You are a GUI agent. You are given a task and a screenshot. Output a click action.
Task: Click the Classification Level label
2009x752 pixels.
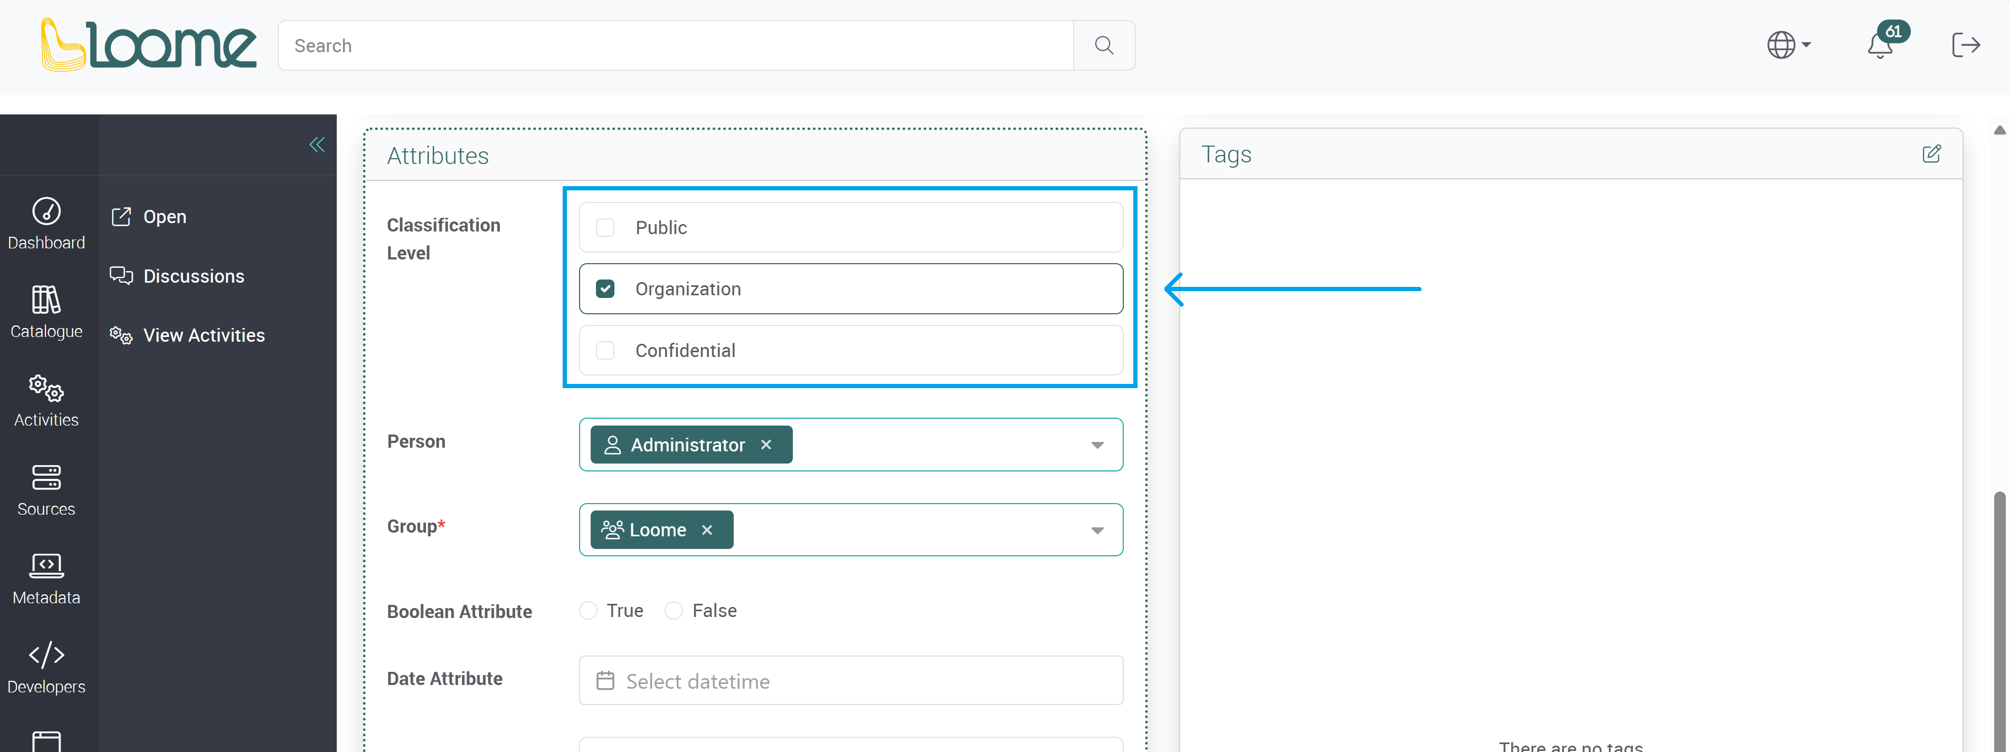(443, 239)
